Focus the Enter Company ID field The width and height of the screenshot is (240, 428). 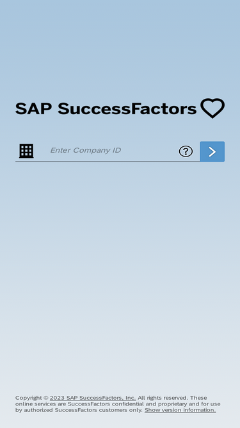tap(108, 150)
